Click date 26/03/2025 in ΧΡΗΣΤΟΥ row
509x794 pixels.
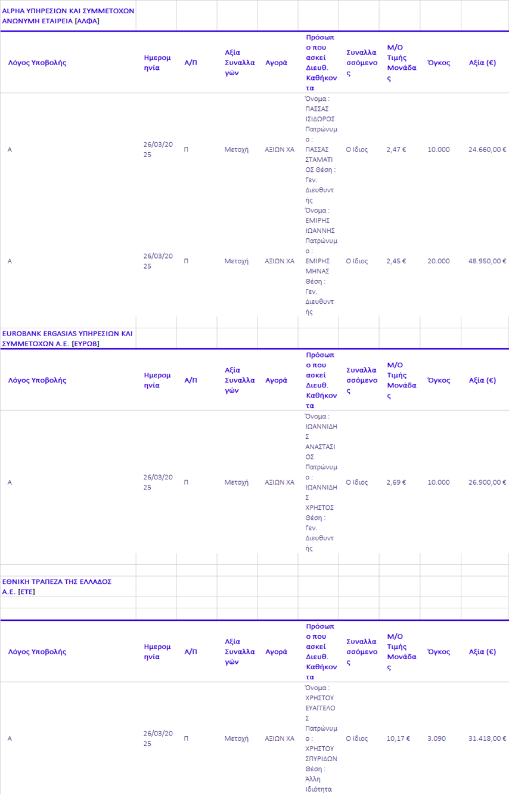click(158, 738)
